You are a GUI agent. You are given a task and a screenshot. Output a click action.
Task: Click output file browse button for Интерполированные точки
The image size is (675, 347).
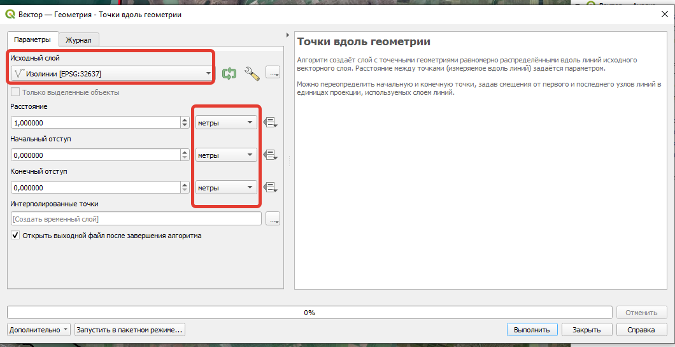click(273, 219)
